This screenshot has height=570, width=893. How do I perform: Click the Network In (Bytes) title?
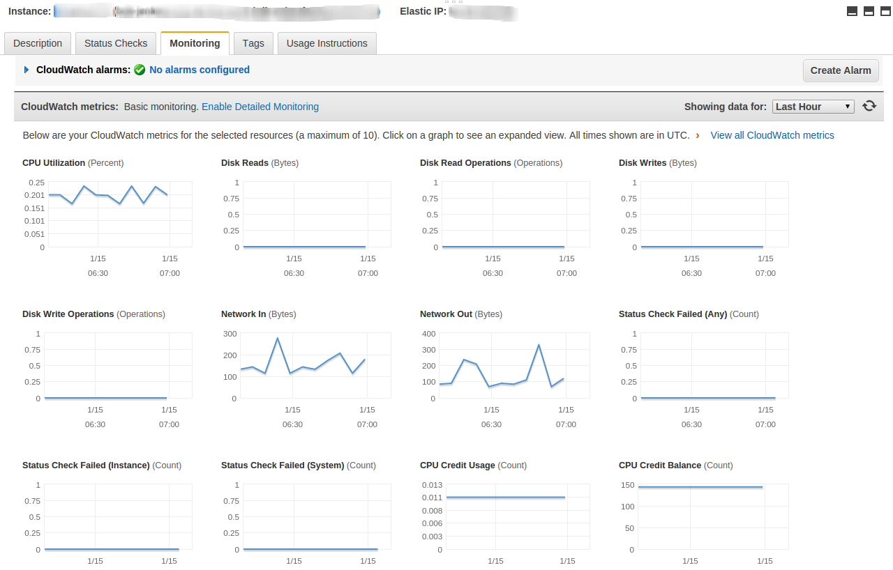click(x=258, y=314)
